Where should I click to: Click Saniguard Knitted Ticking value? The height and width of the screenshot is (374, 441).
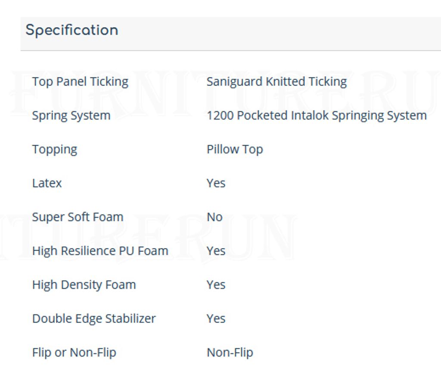point(276,82)
